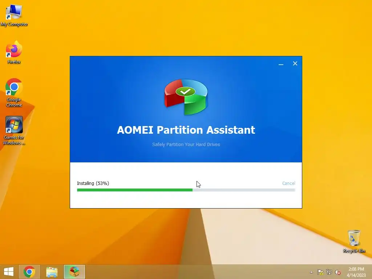Open the taskbar clock showing 2:08 PM
The height and width of the screenshot is (279, 372).
coord(356,272)
